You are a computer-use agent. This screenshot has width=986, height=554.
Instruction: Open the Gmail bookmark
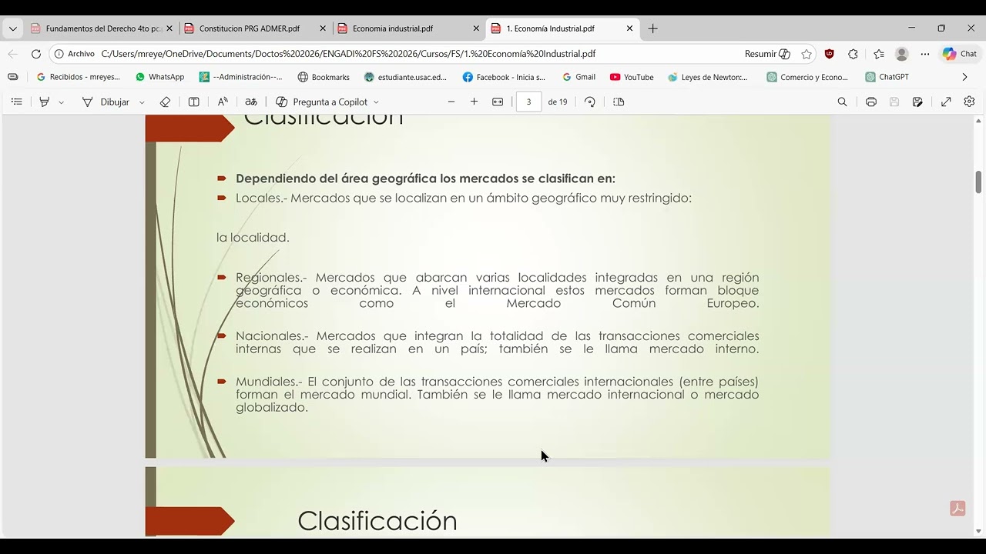(579, 77)
